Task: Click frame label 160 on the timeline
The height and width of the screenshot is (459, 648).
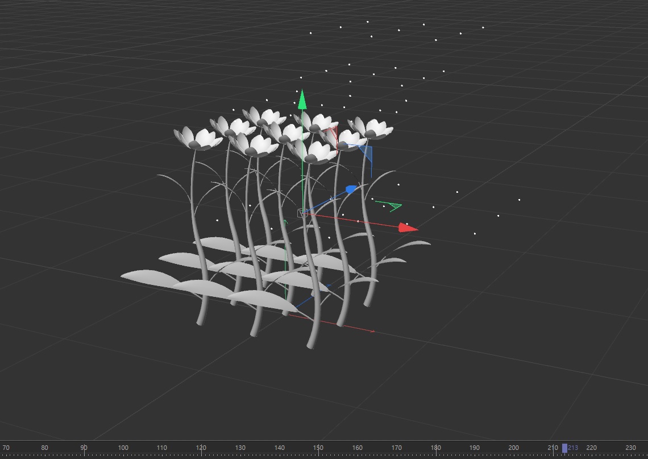Action: 358,448
